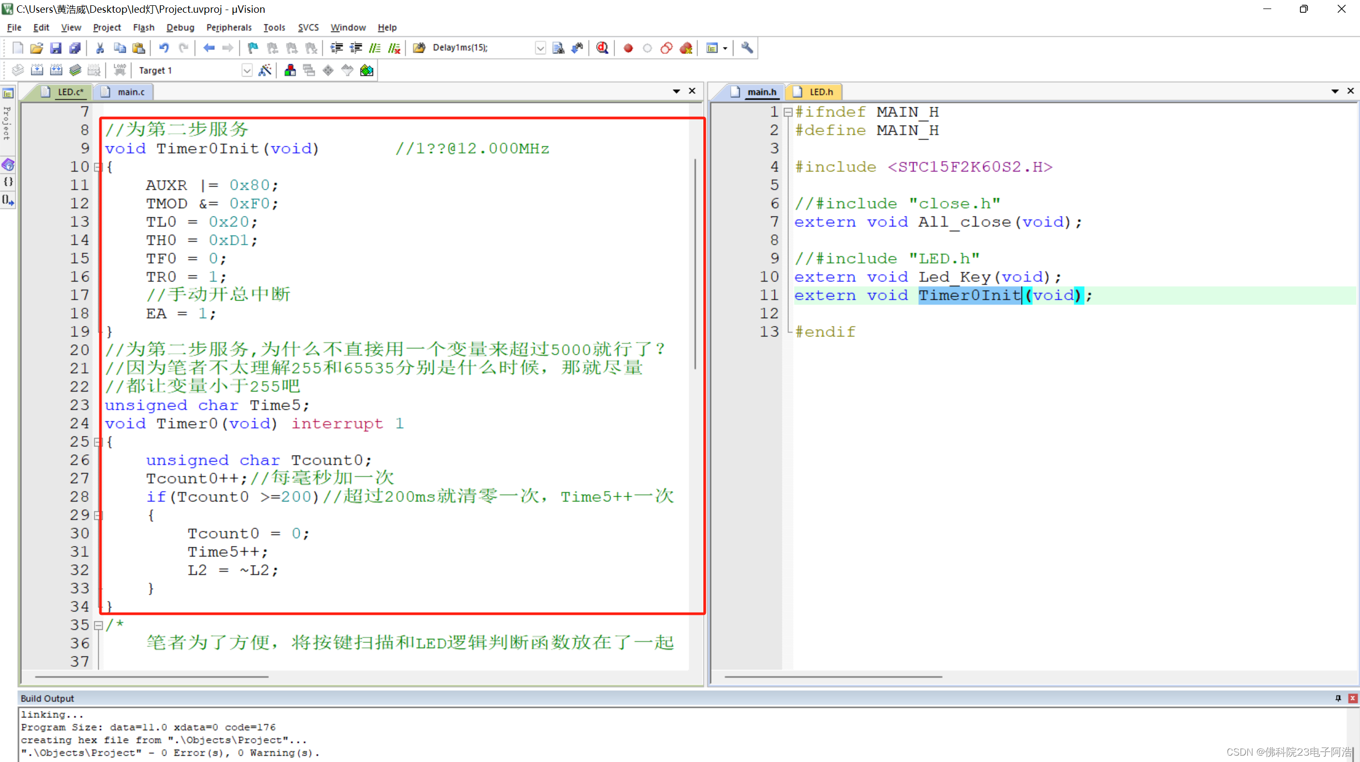Expand the Delay1ms(15); find combo box

click(540, 48)
